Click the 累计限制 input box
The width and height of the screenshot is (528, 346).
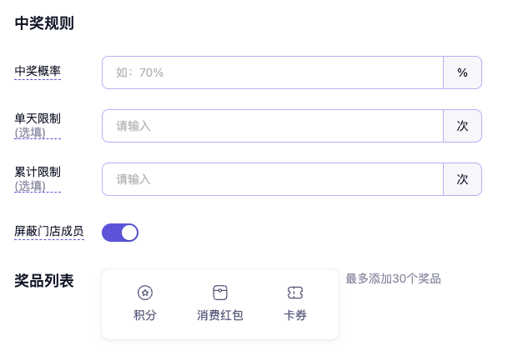click(272, 179)
